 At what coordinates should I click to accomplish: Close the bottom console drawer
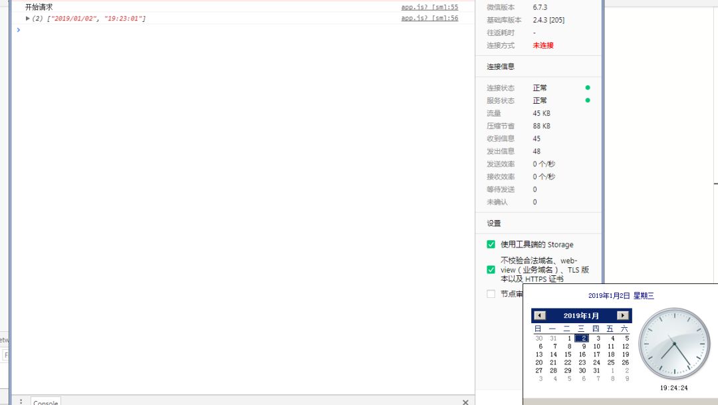465,402
